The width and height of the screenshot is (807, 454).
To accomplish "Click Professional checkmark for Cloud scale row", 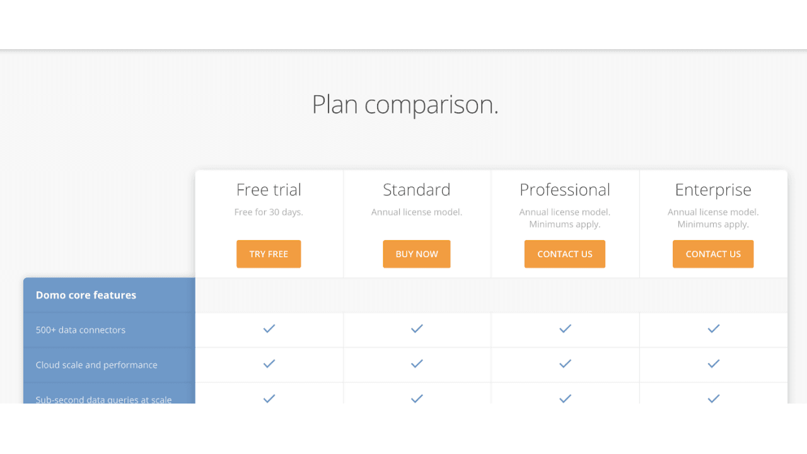I will (x=566, y=364).
